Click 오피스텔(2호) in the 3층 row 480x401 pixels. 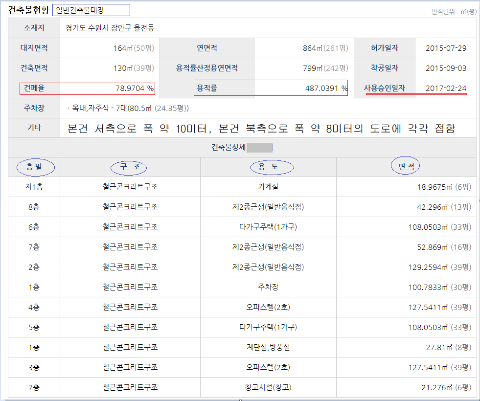click(268, 367)
